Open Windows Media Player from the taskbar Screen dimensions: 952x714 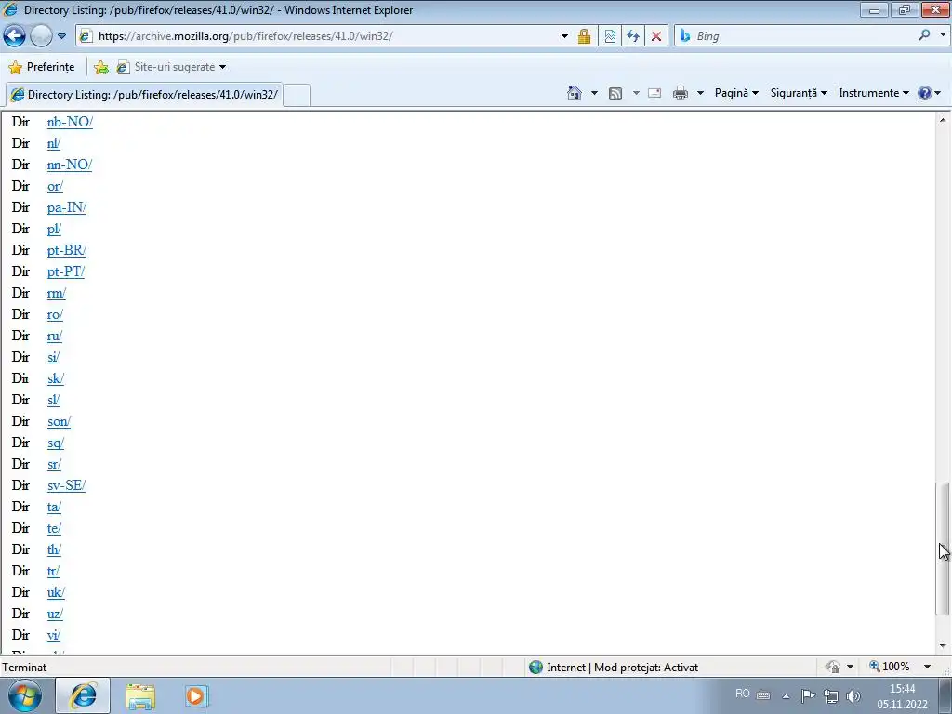tap(196, 695)
